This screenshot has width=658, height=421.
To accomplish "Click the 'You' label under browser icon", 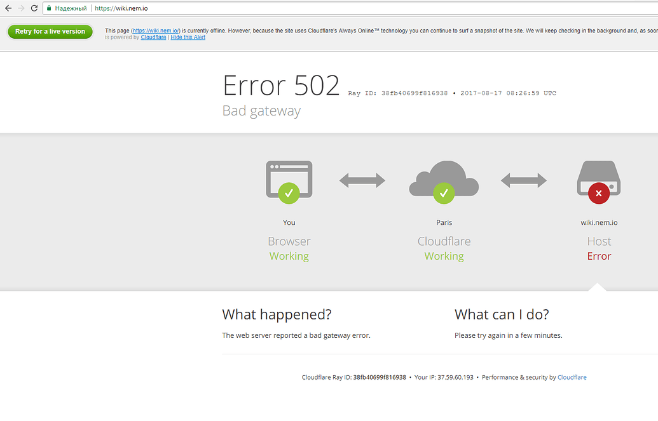I will click(x=289, y=223).
